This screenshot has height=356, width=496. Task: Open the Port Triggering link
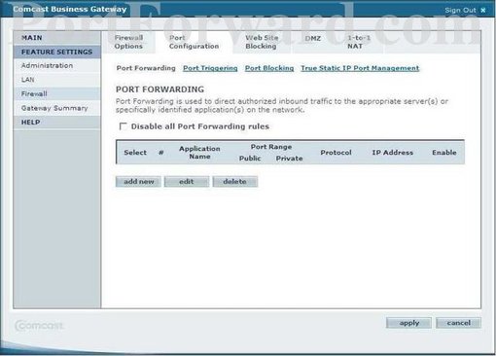(210, 68)
